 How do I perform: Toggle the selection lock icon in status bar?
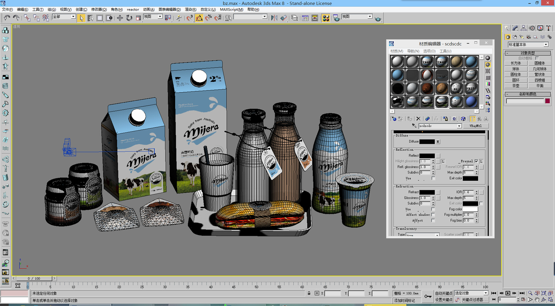[x=309, y=293]
